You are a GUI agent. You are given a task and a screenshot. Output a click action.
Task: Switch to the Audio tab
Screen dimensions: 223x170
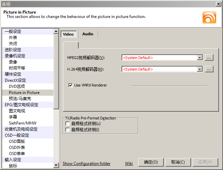[x=88, y=34]
